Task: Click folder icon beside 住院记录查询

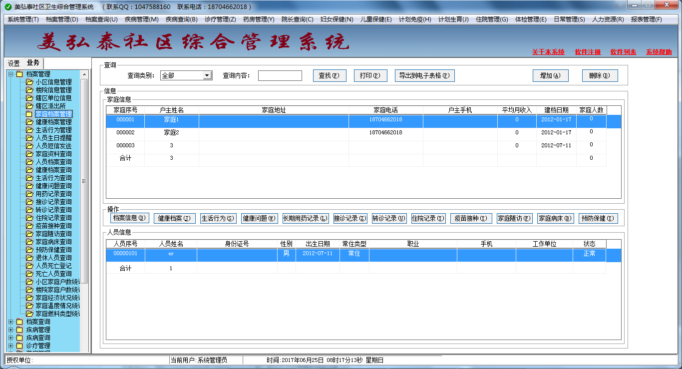Action: pos(29,218)
